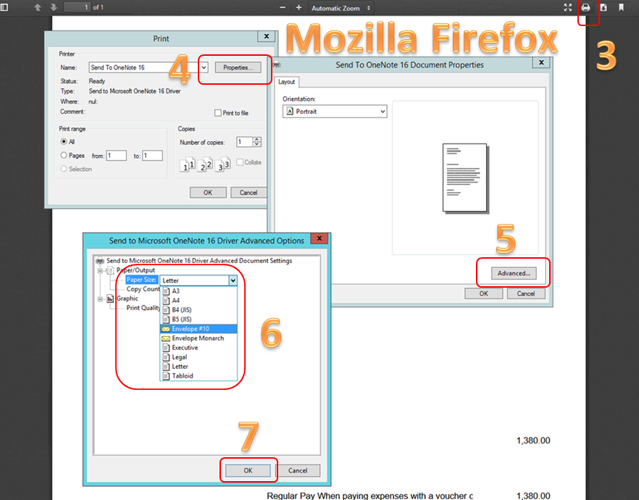
Task: Choose Envelope Monarch paper size
Action: pyautogui.click(x=199, y=338)
